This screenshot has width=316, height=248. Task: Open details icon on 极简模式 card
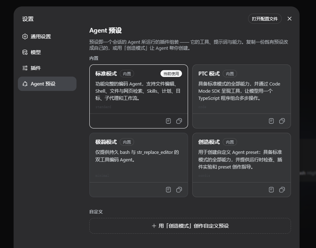click(168, 190)
